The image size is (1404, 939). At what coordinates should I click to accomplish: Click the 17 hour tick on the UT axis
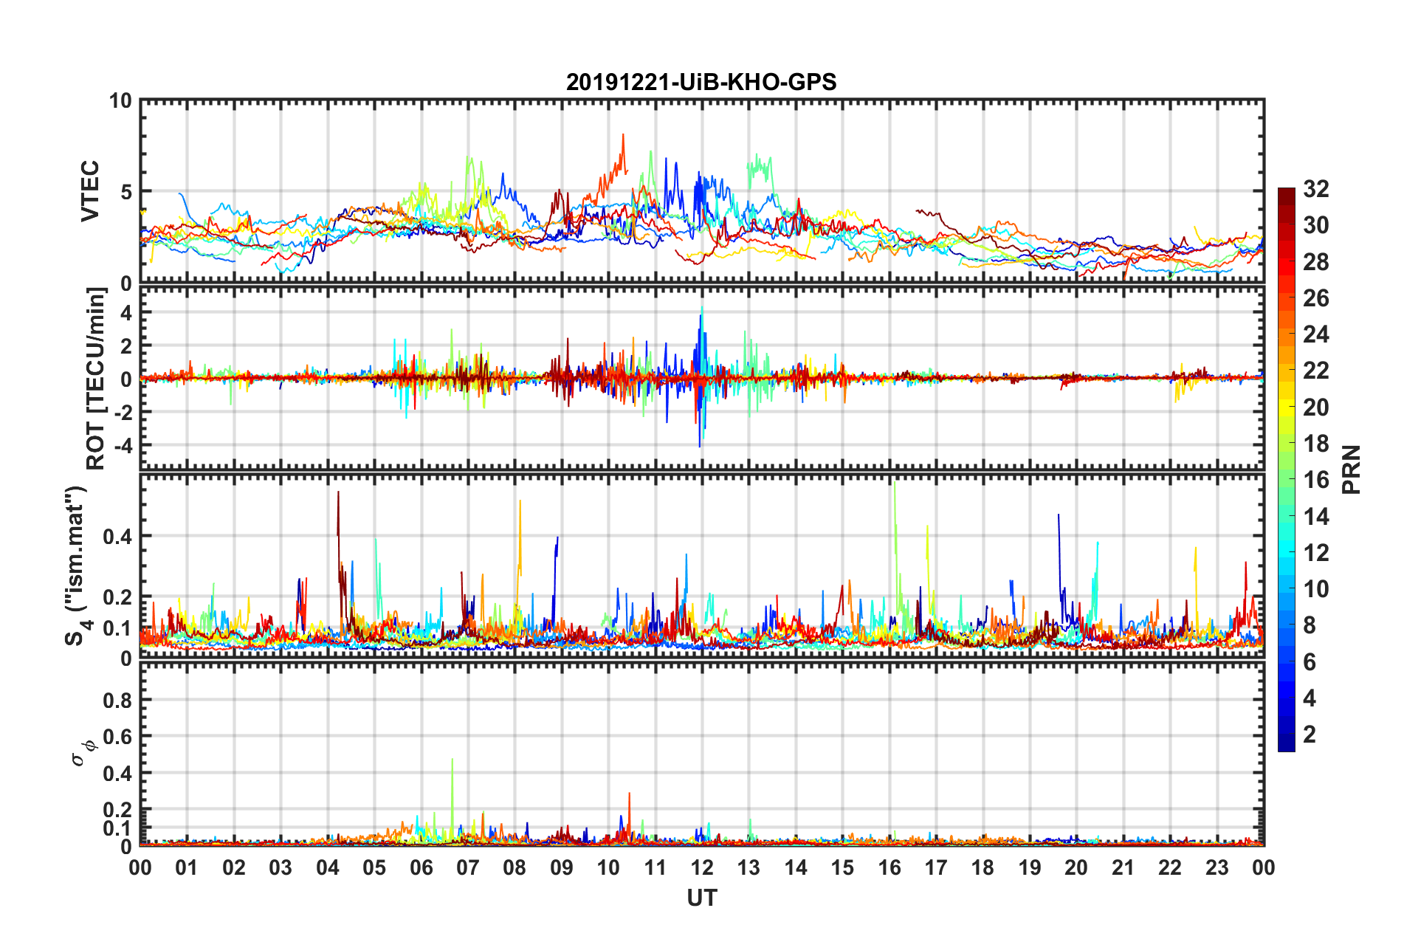pyautogui.click(x=936, y=867)
